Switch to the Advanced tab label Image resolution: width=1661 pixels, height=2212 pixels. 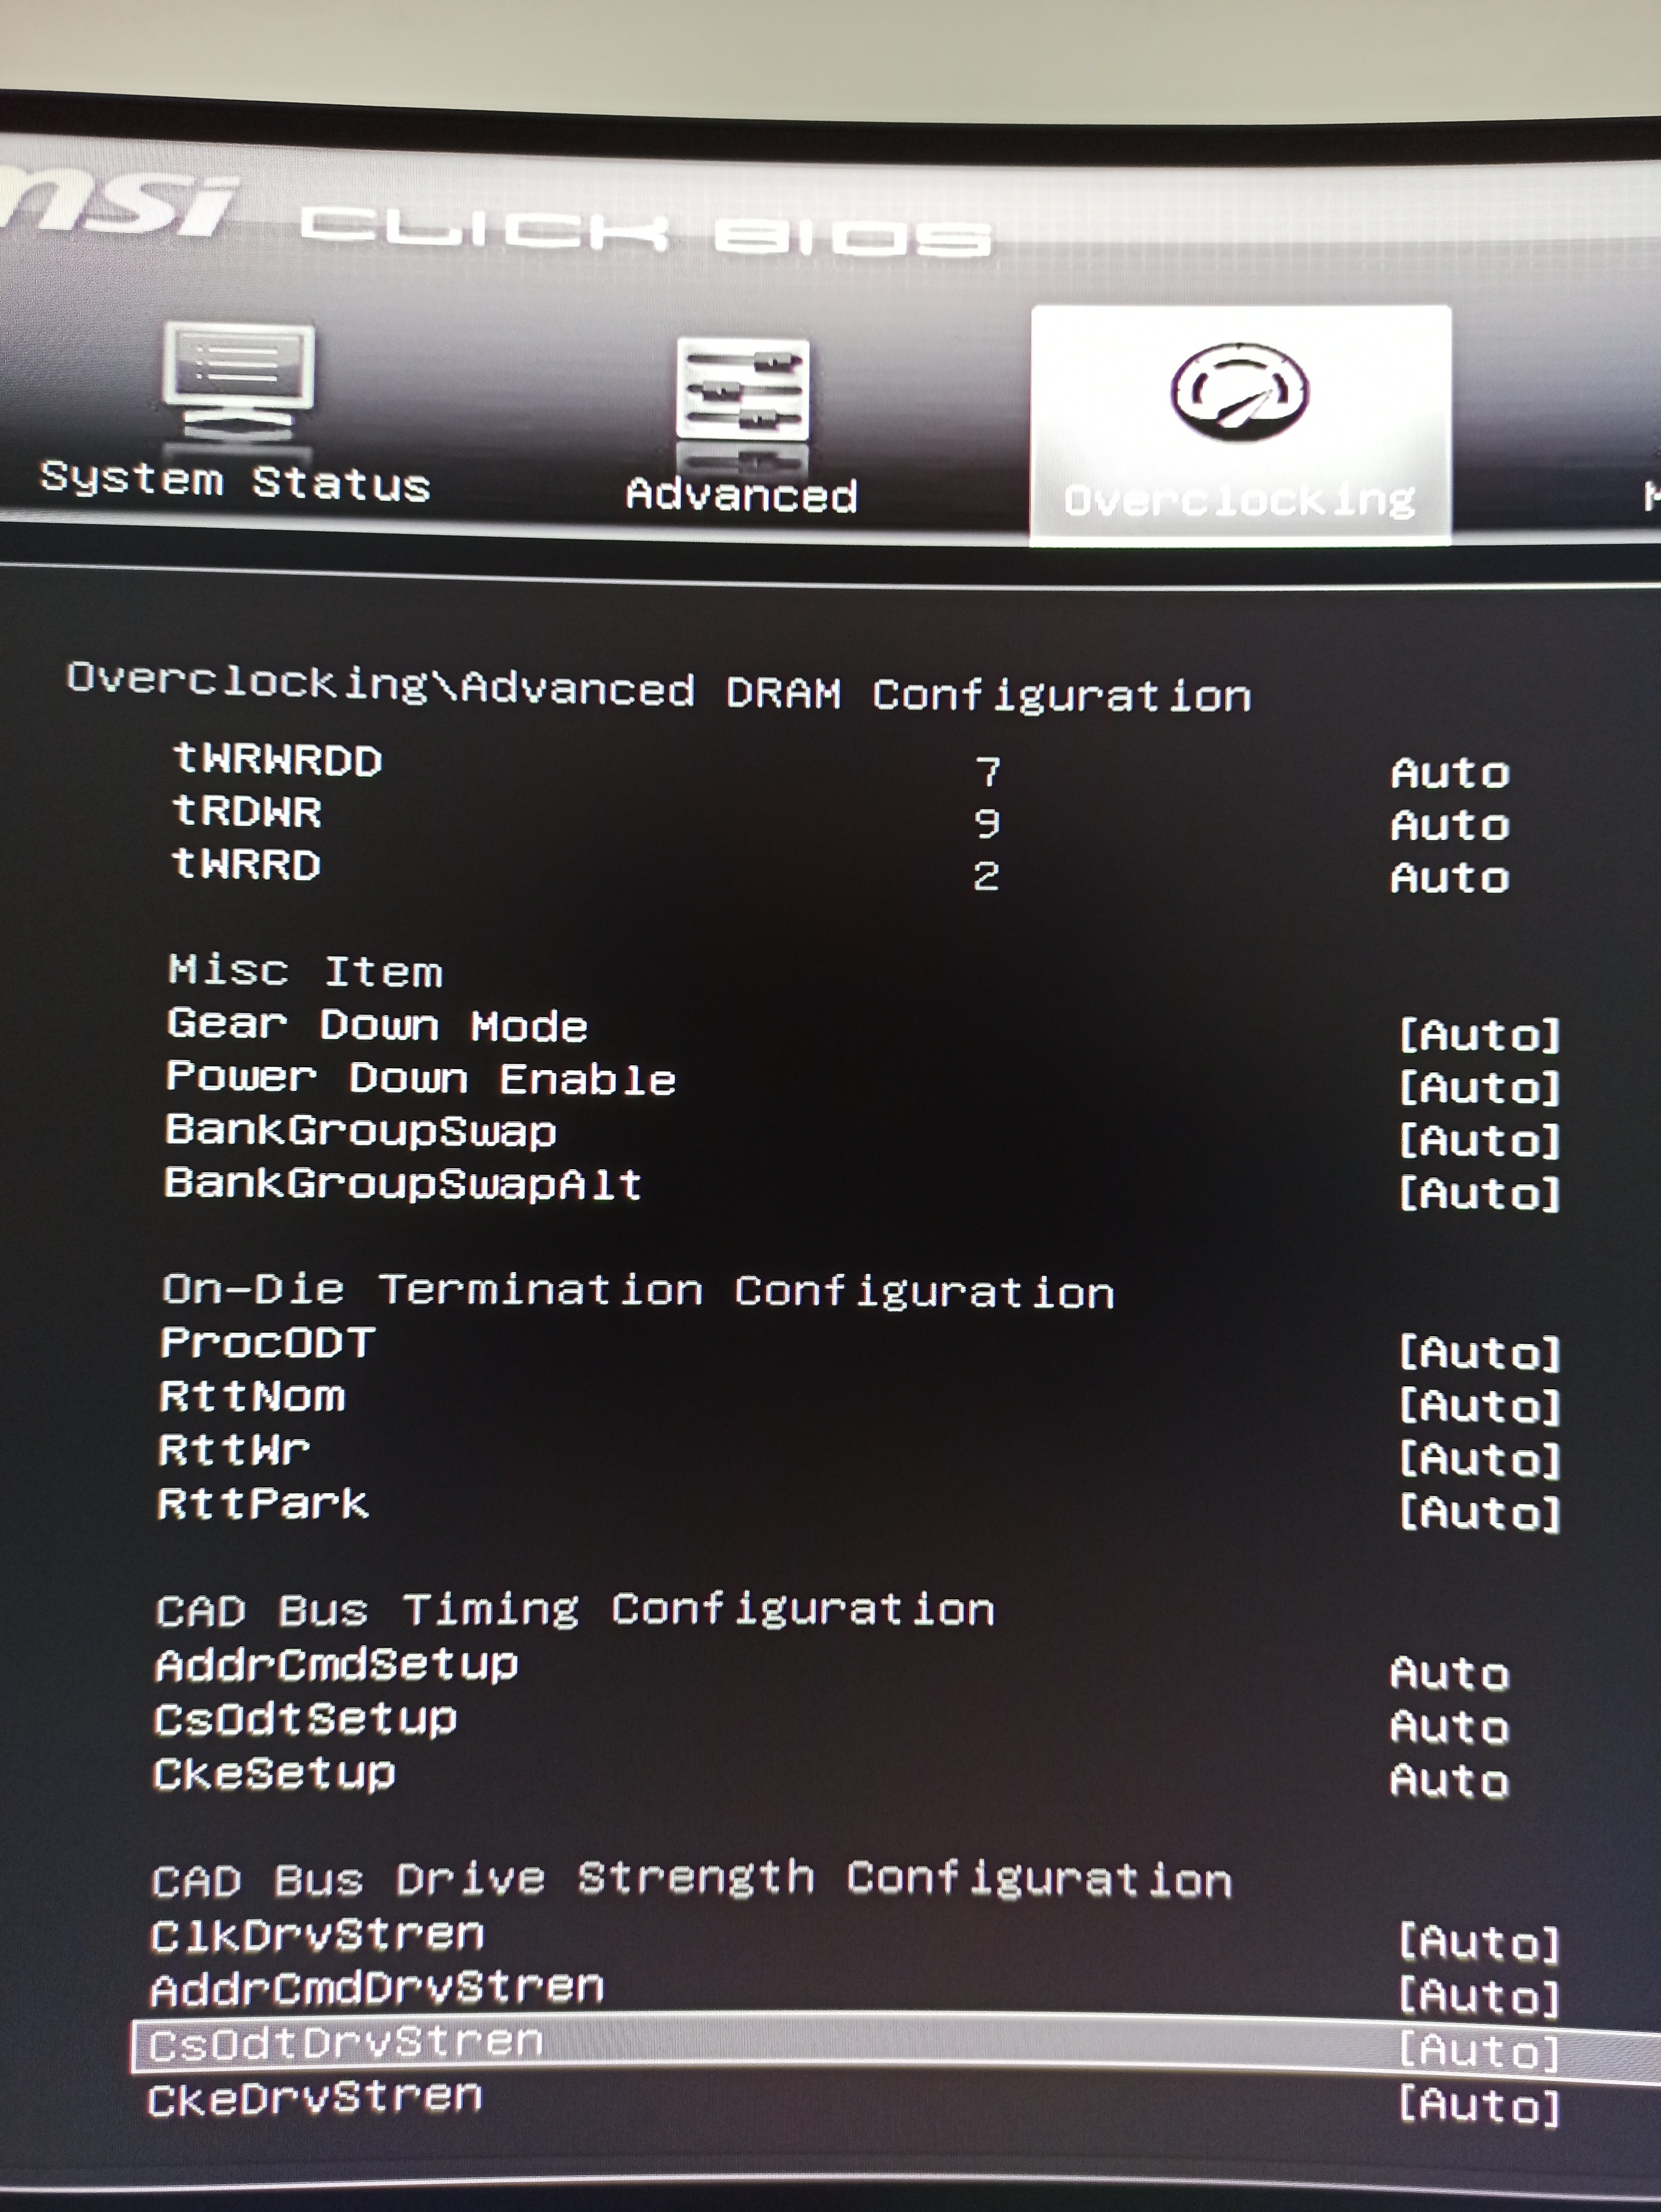pyautogui.click(x=741, y=495)
